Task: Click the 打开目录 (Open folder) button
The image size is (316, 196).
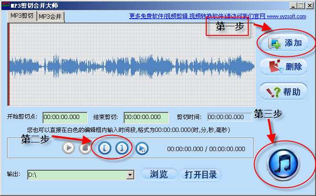Action: tap(200, 174)
